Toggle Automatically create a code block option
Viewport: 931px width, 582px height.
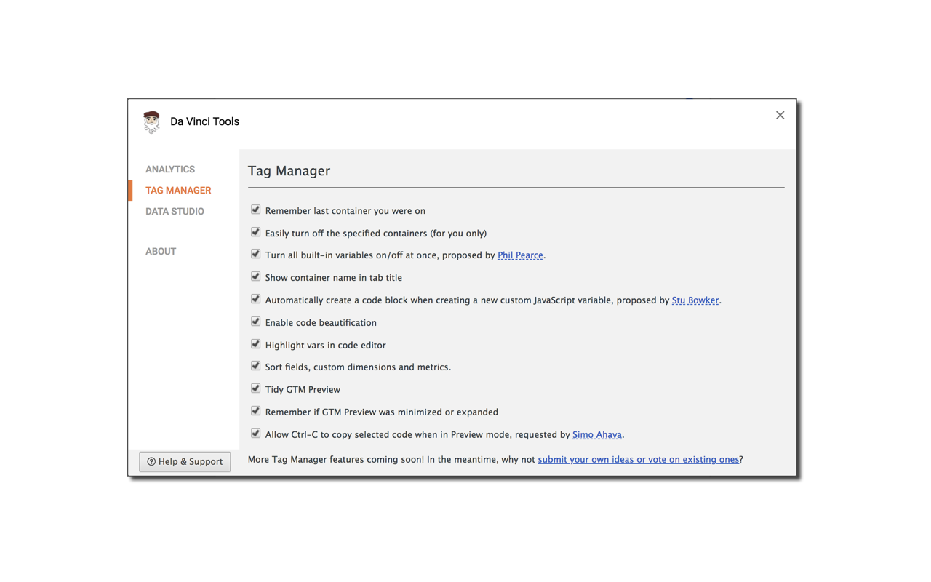pyautogui.click(x=255, y=299)
